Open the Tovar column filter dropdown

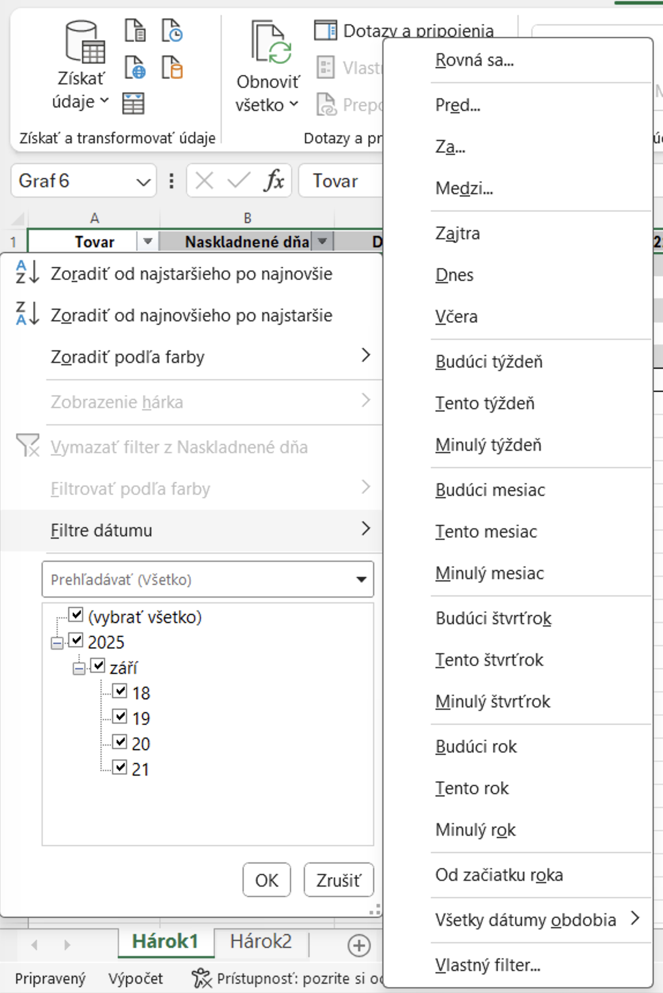[x=147, y=241]
